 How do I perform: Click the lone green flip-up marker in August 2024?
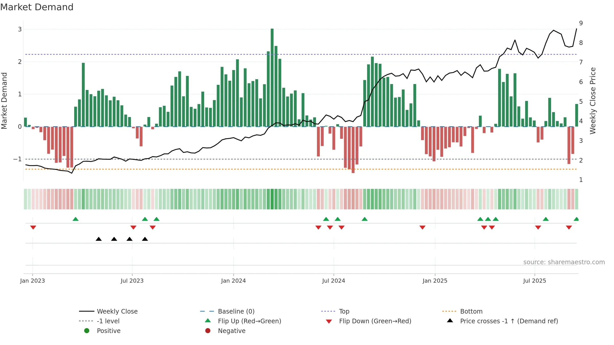[365, 219]
